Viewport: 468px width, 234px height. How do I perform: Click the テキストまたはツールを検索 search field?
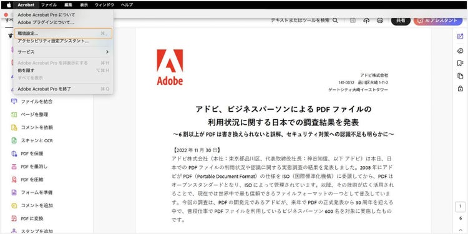(x=300, y=21)
